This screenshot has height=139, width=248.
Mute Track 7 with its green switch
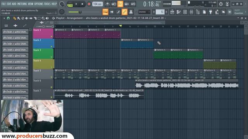pos(52,97)
